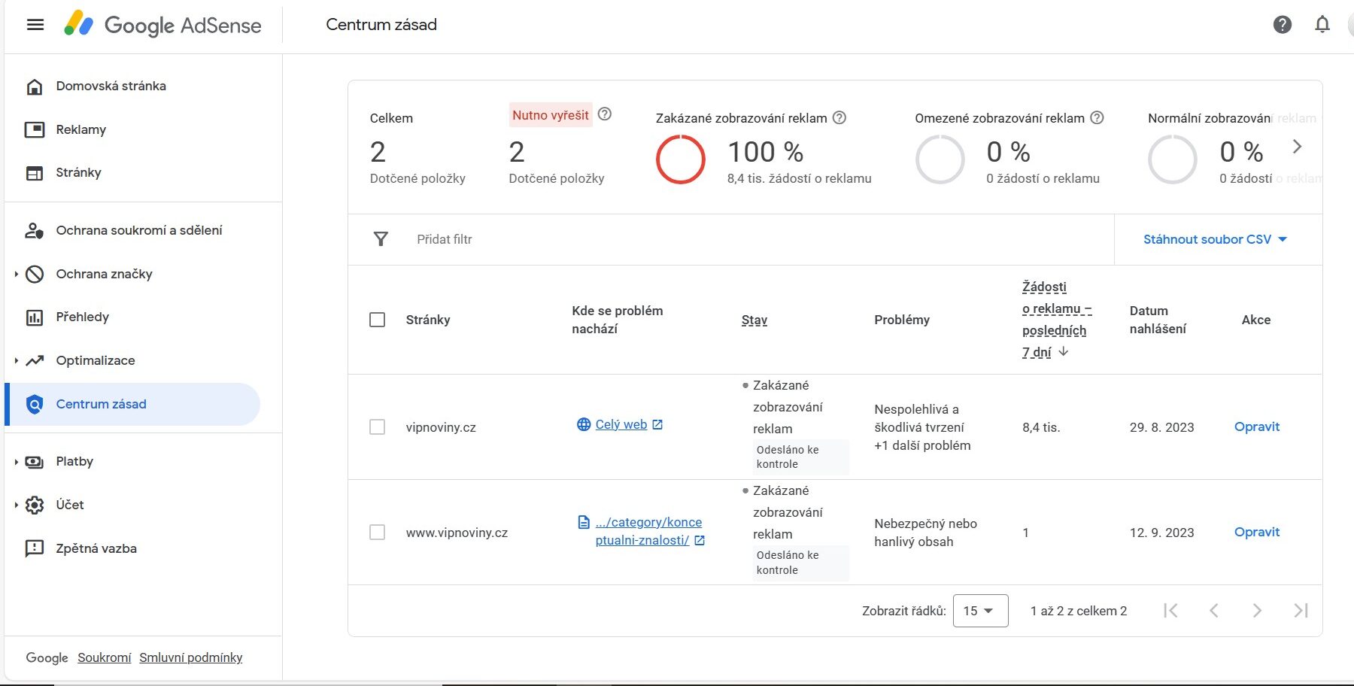Click Opravit for the www.vipnoviny.cz row
Image resolution: width=1354 pixels, height=686 pixels.
[x=1257, y=532]
